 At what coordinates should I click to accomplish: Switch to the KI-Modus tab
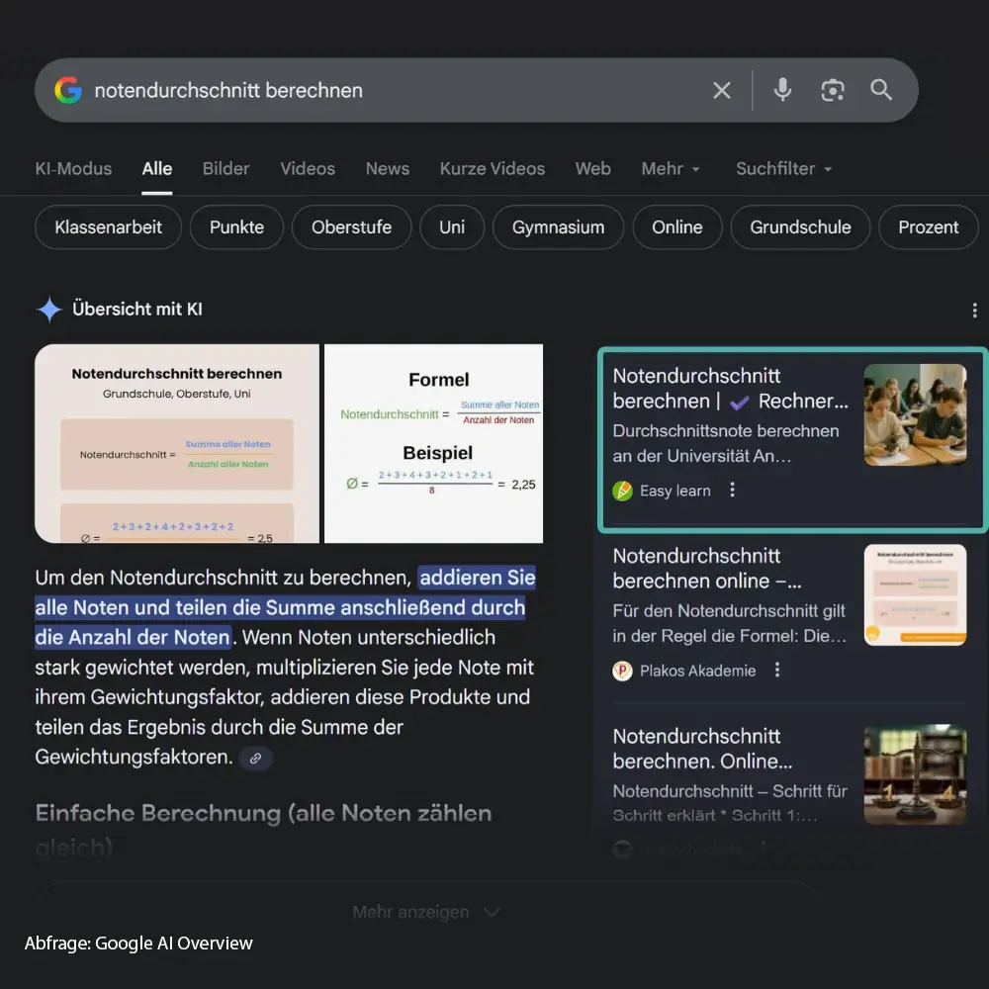tap(73, 169)
